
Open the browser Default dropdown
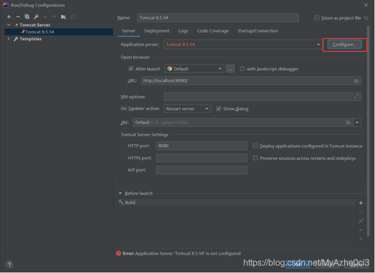coord(194,69)
